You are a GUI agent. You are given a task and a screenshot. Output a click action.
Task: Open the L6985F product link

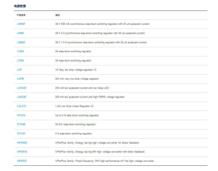[x=21, y=24]
